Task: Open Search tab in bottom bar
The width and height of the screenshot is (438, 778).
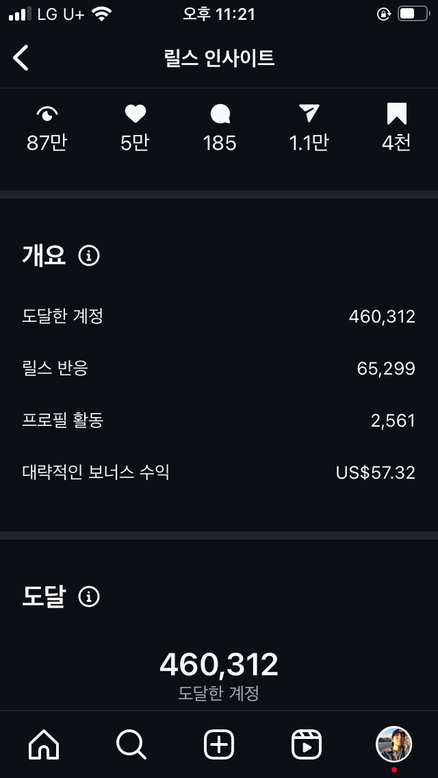Action: click(131, 744)
